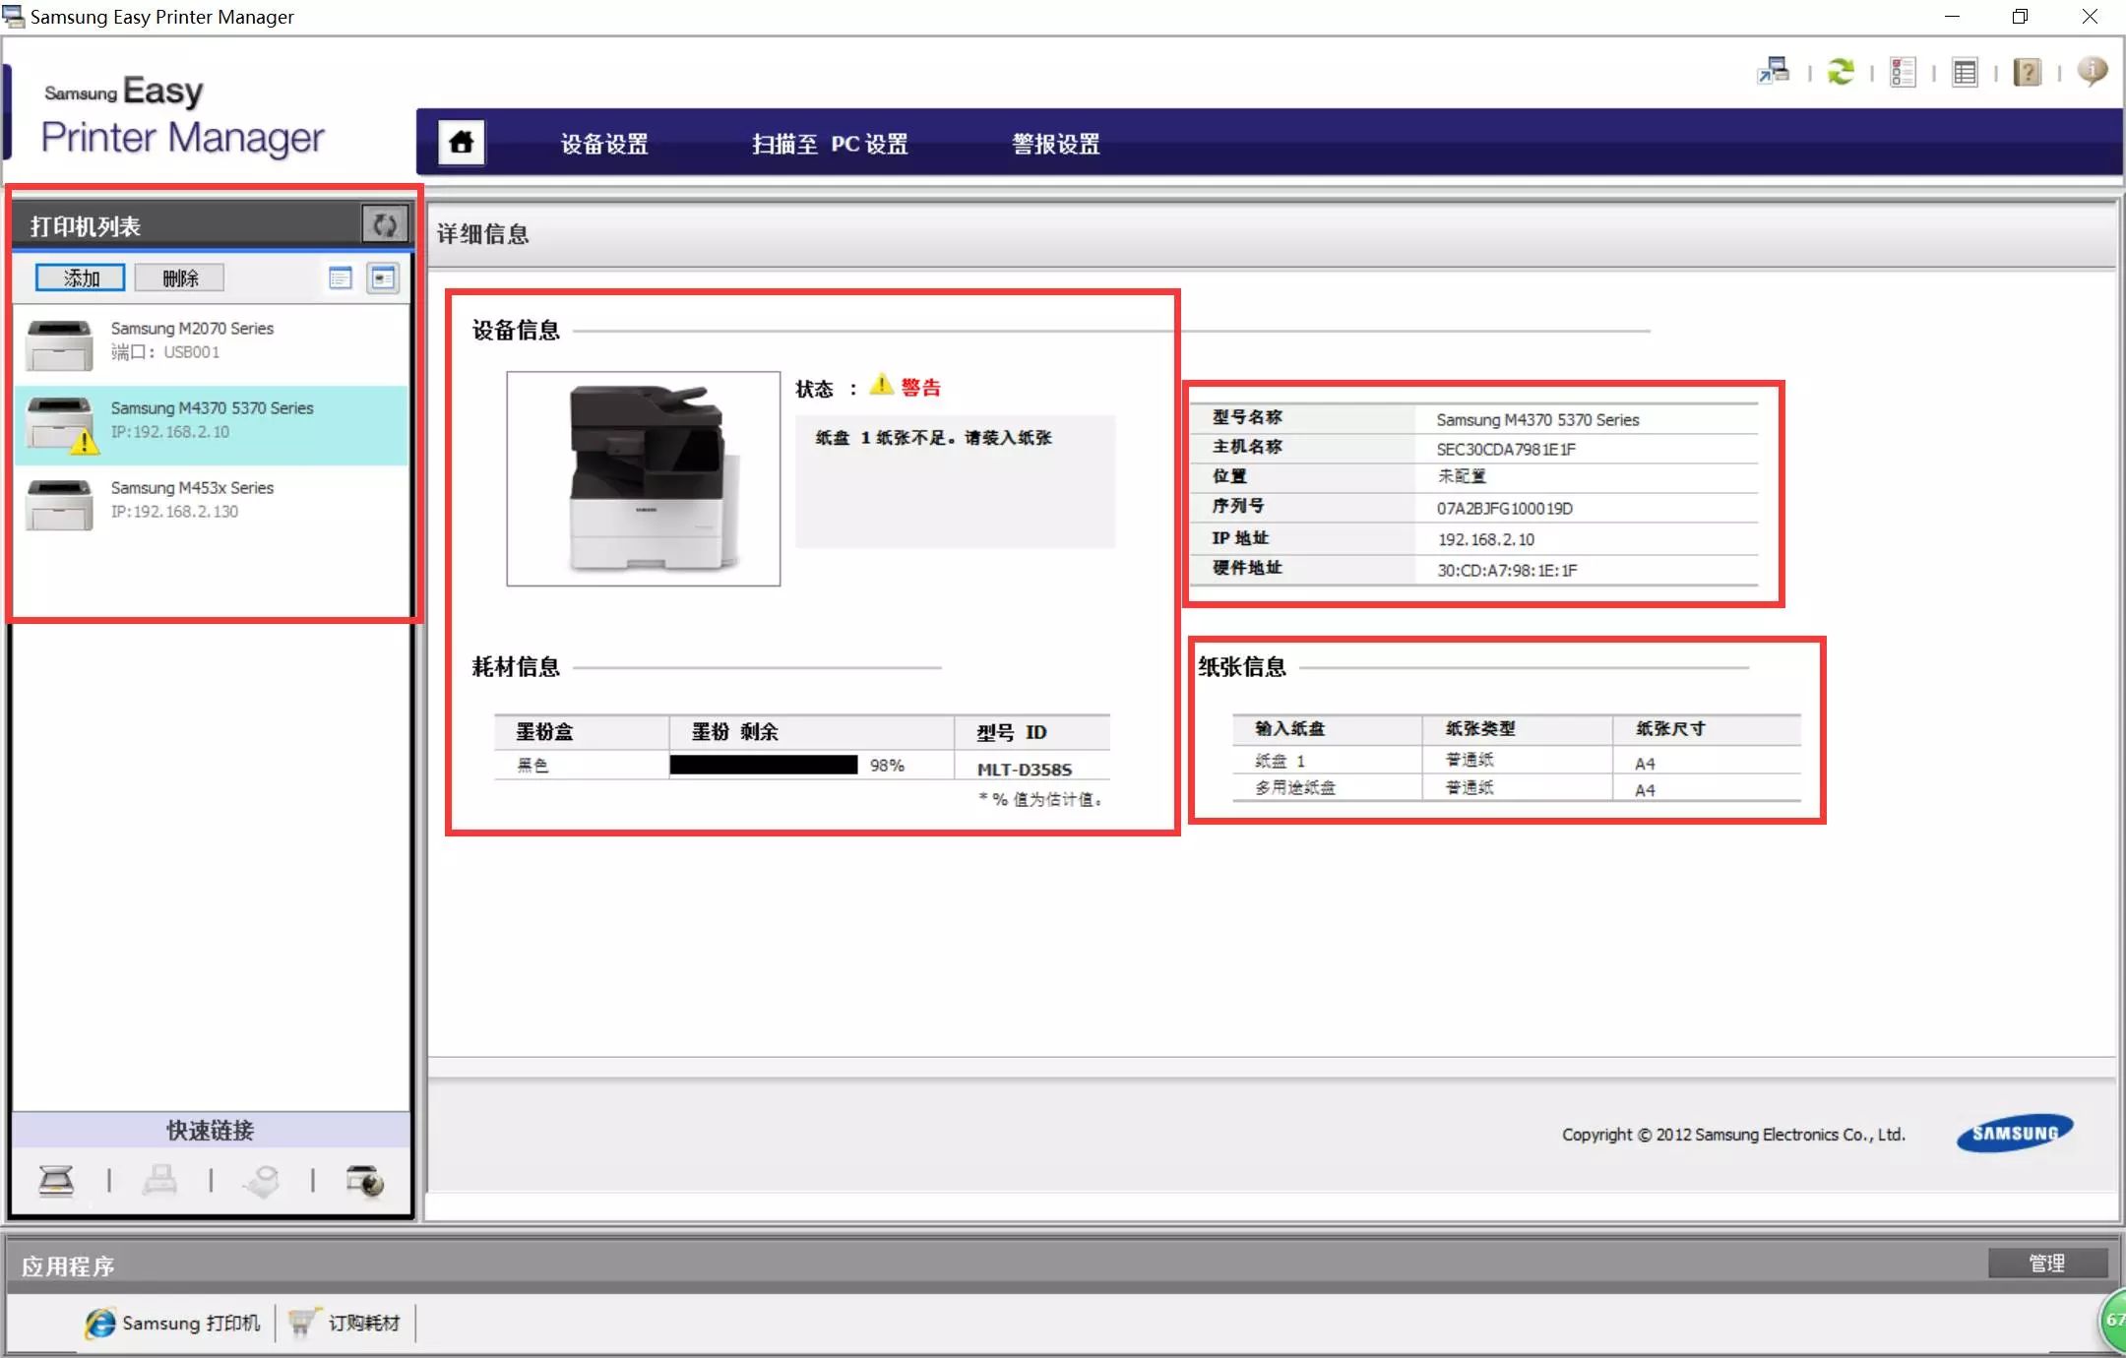Click the green 67 badge at bottom right

pos(2113,1320)
